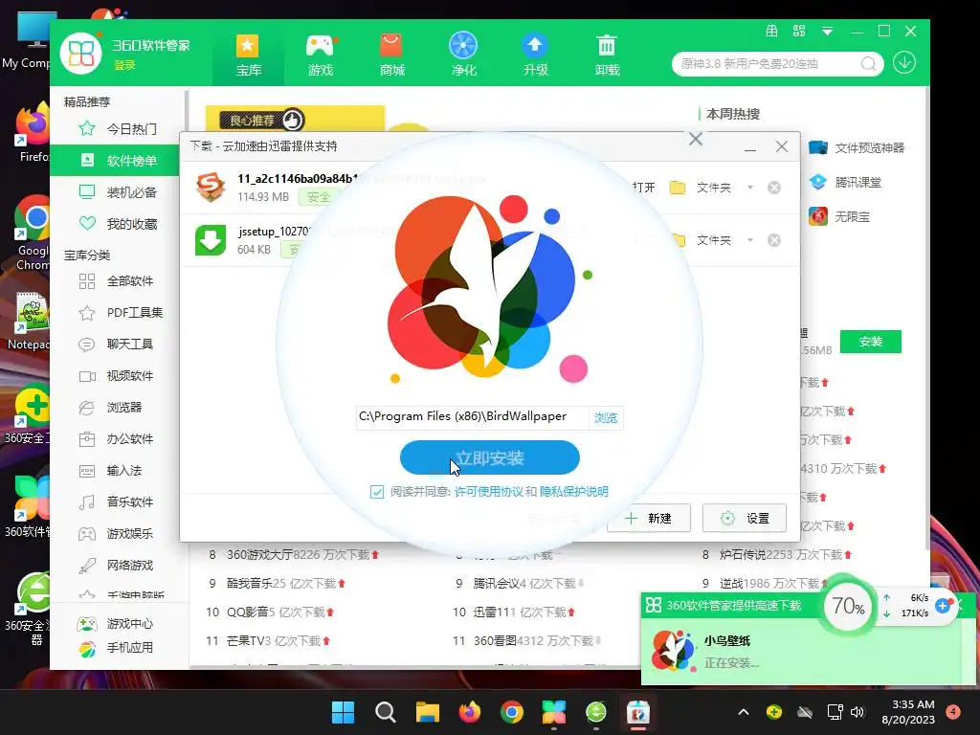Edit the BirdWallpaper install path field
This screenshot has height=735, width=980.
tap(472, 417)
